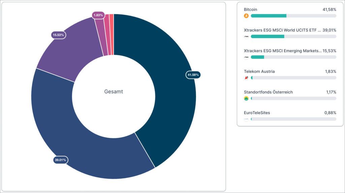Screen dimensions: 345x193
Task: Click the EuroTeleSites logo icon
Action: click(246, 119)
